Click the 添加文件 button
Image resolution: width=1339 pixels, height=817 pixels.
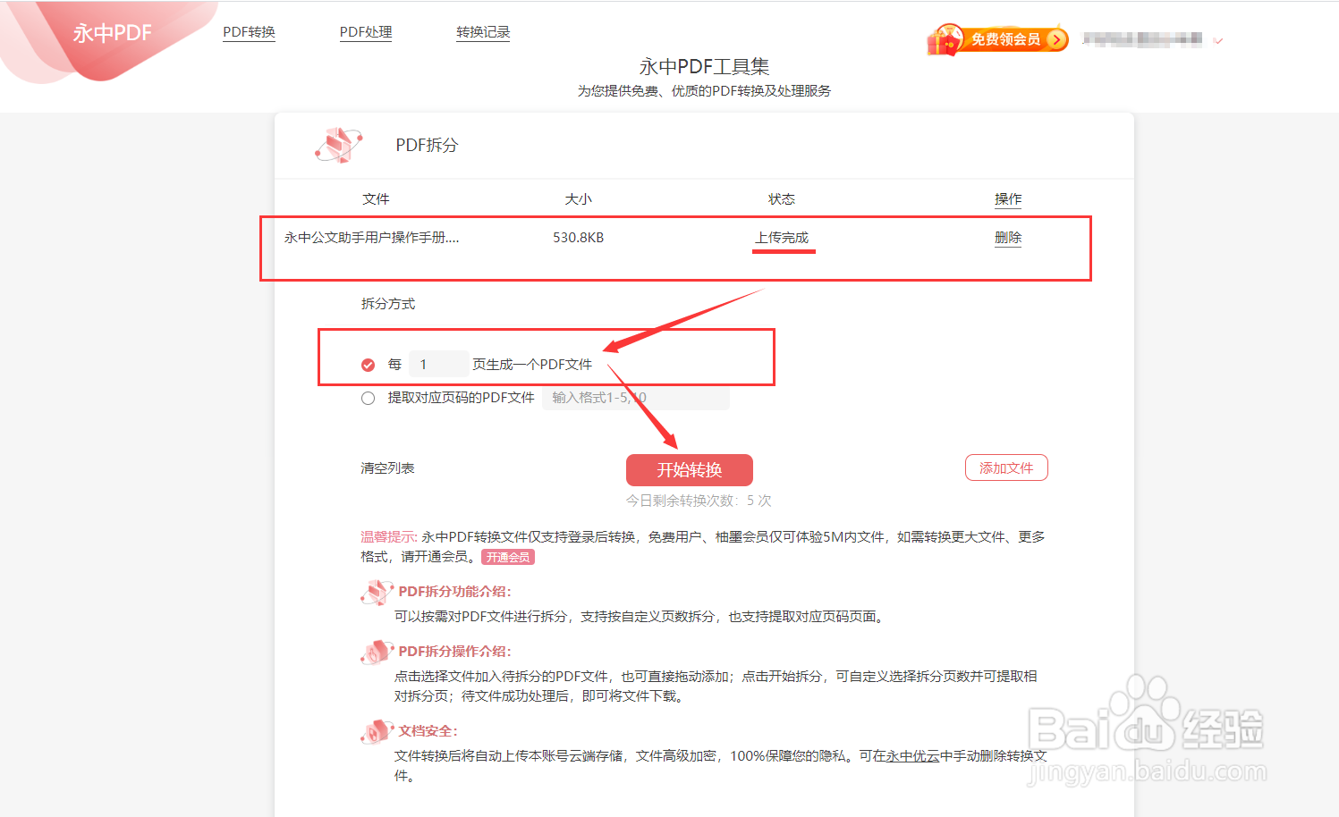pyautogui.click(x=1006, y=467)
